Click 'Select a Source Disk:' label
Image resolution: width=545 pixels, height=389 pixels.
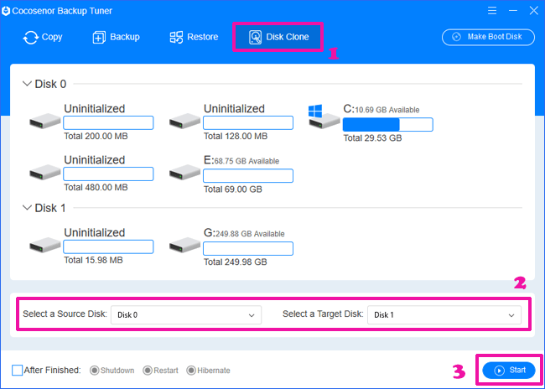[65, 314]
